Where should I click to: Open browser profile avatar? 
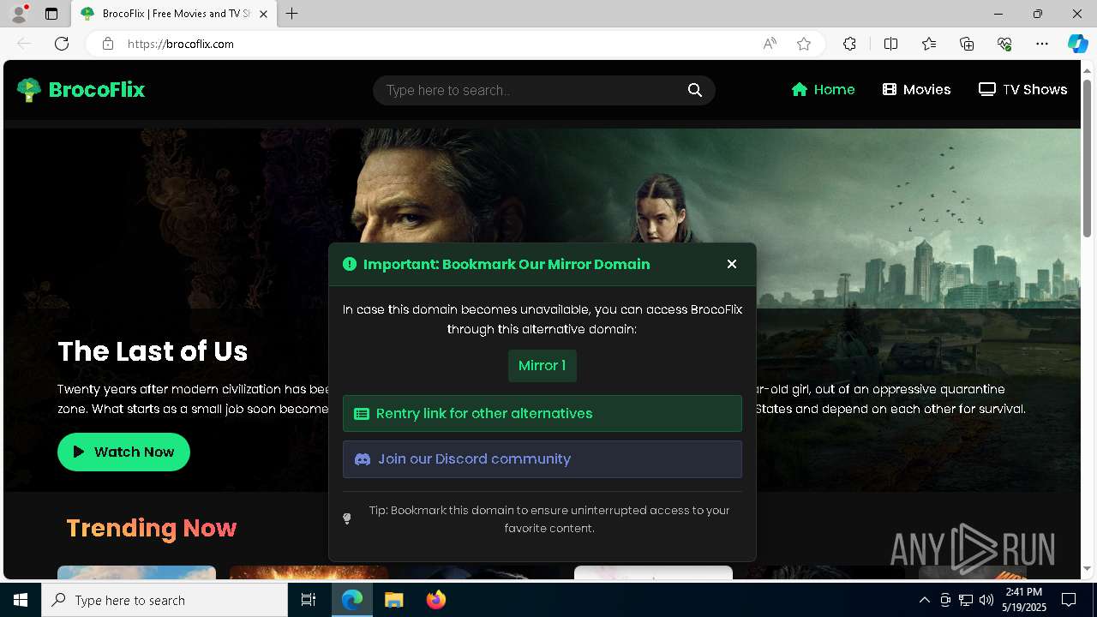pos(19,14)
